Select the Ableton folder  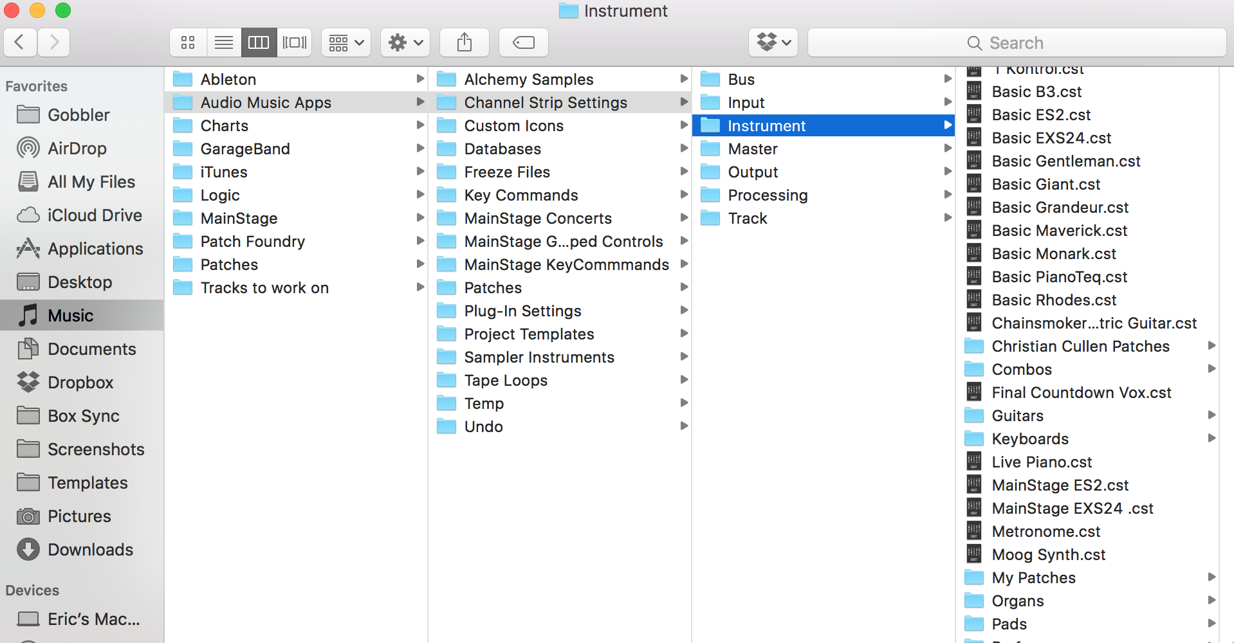click(296, 79)
